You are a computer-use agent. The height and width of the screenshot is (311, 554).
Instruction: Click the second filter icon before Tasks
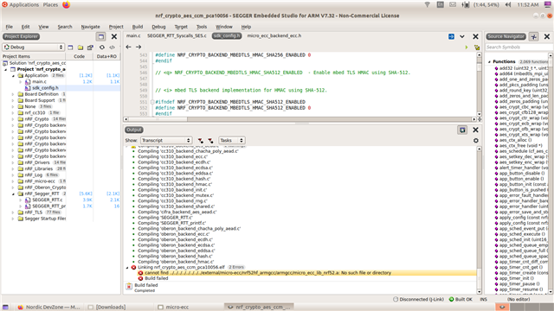click(x=210, y=140)
